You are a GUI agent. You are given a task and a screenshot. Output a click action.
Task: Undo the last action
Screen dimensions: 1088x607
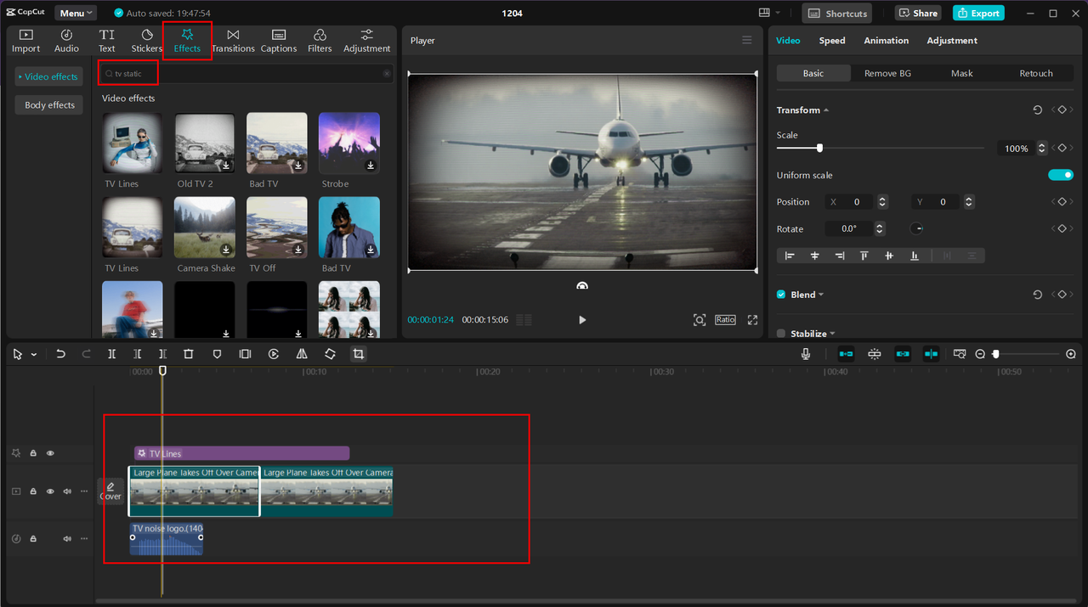point(60,354)
